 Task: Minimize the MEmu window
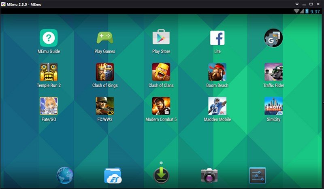pyautogui.click(x=304, y=4)
